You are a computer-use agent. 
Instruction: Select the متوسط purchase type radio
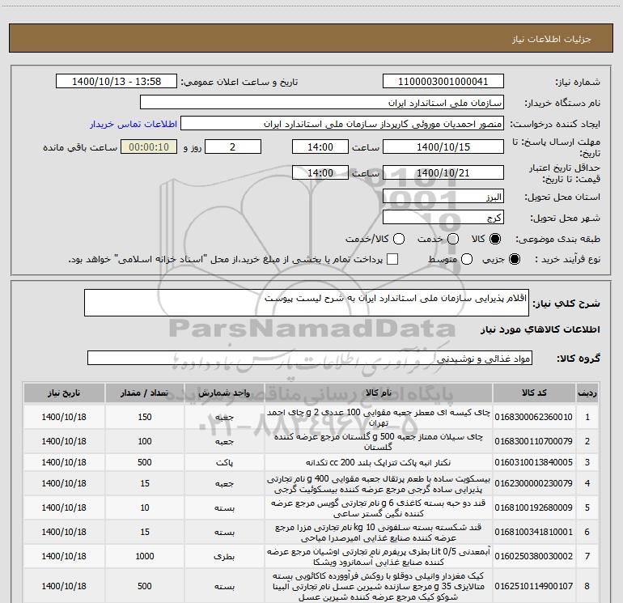(467, 259)
